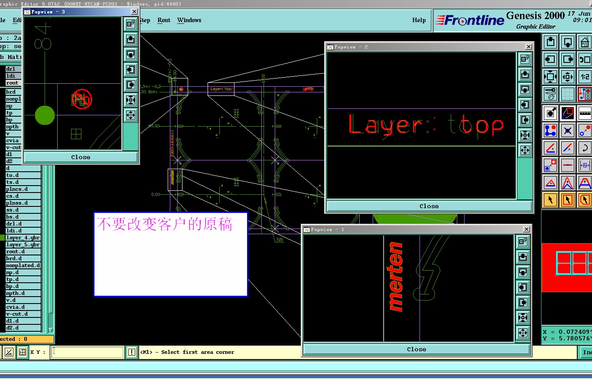Click the zoom out icon in main toolbar

coord(568,77)
